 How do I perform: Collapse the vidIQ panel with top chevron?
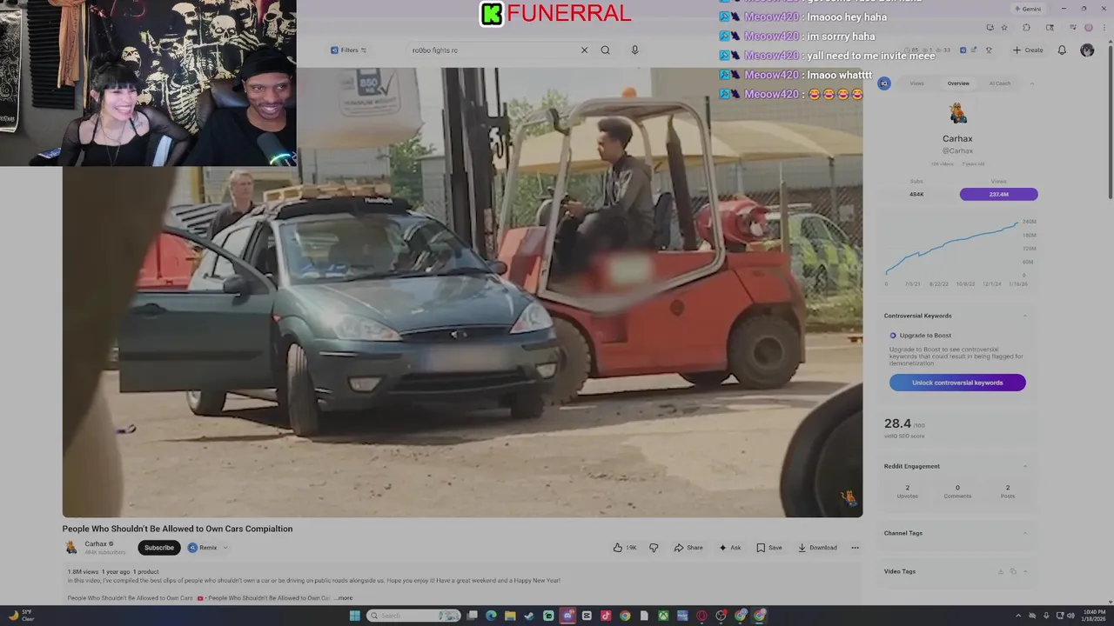tap(1031, 83)
